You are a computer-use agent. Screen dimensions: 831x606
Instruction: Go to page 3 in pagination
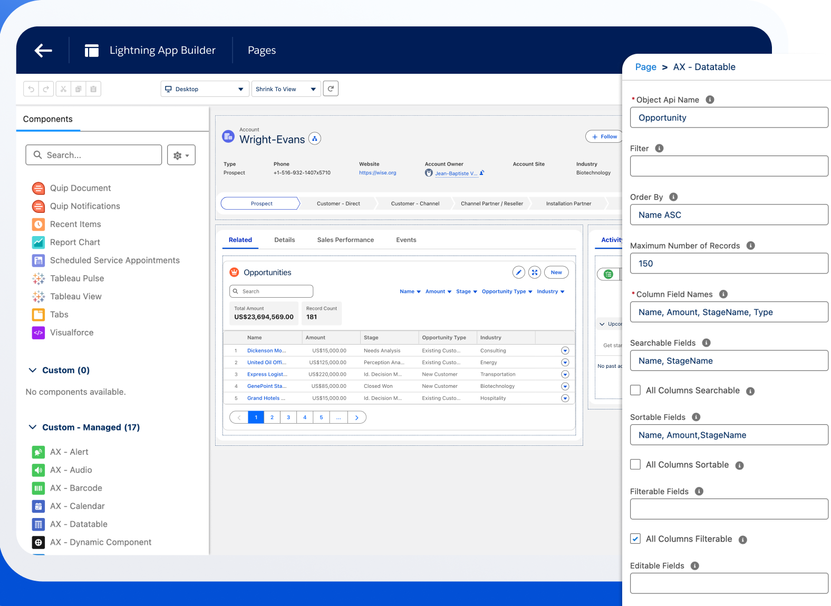pos(288,417)
